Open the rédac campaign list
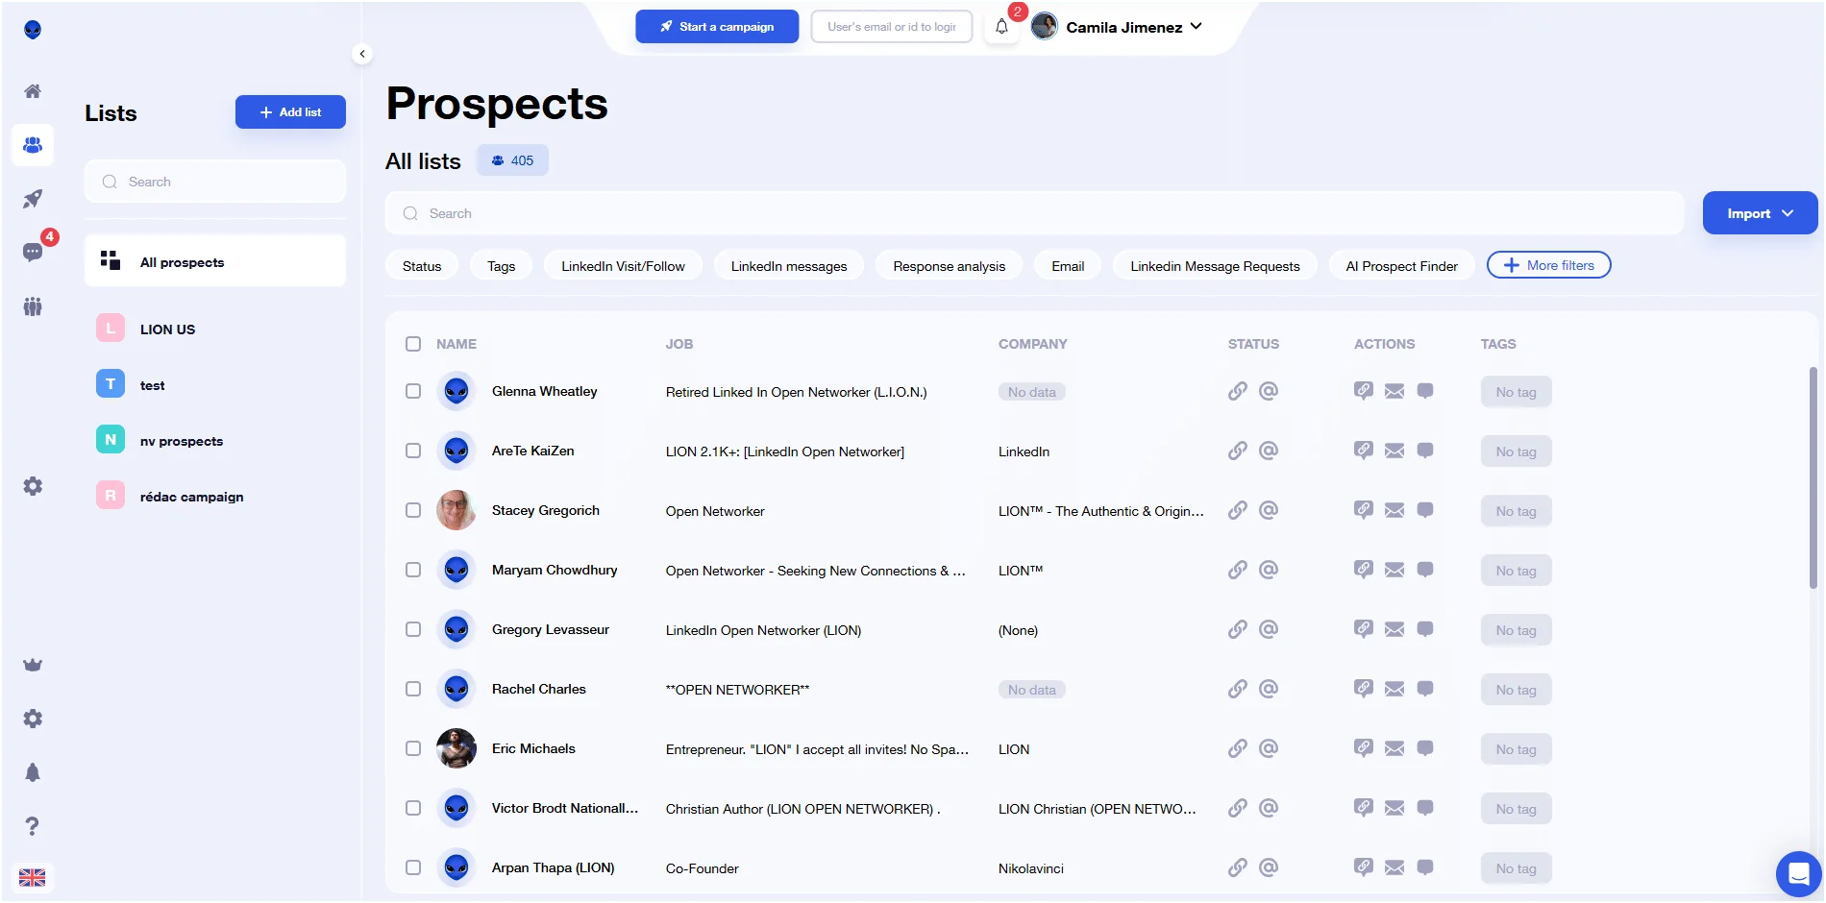This screenshot has width=1826, height=903. [x=215, y=497]
